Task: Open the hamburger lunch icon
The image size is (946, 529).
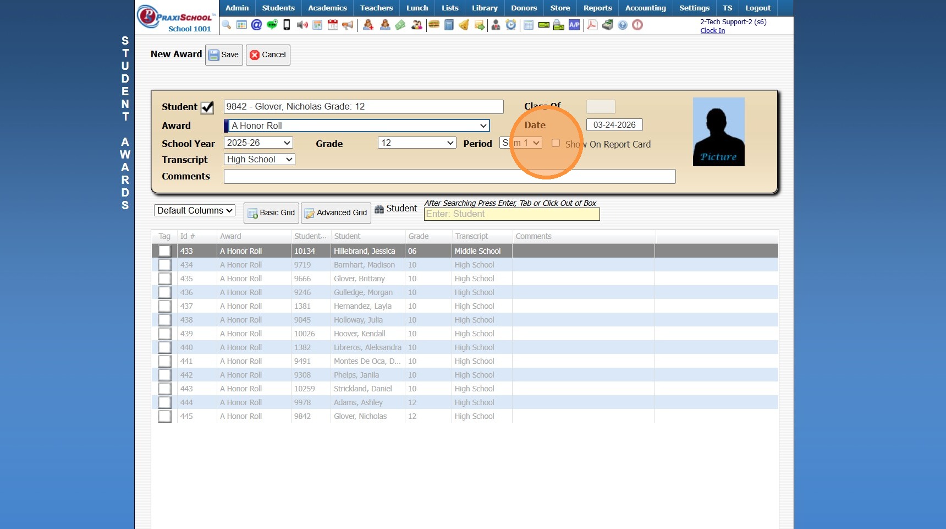Action: click(x=434, y=25)
